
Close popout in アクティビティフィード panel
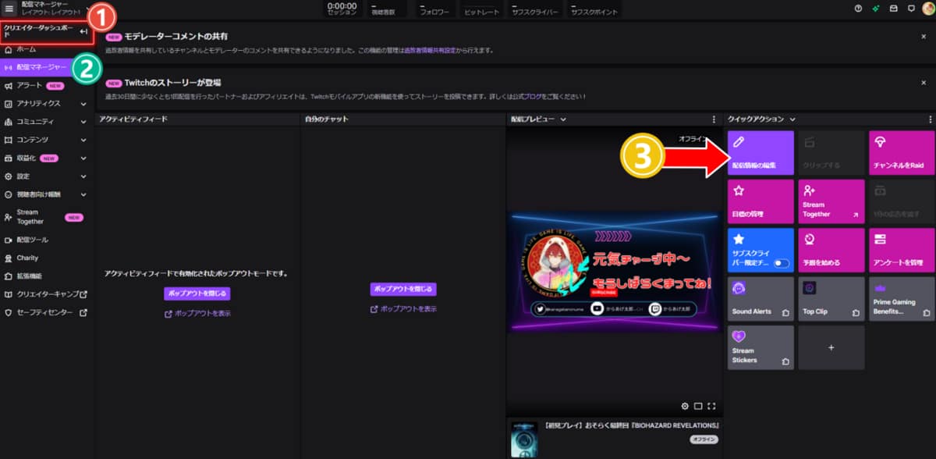197,294
